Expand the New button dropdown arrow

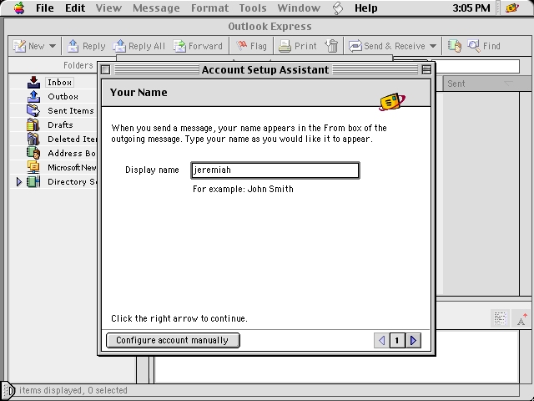52,46
